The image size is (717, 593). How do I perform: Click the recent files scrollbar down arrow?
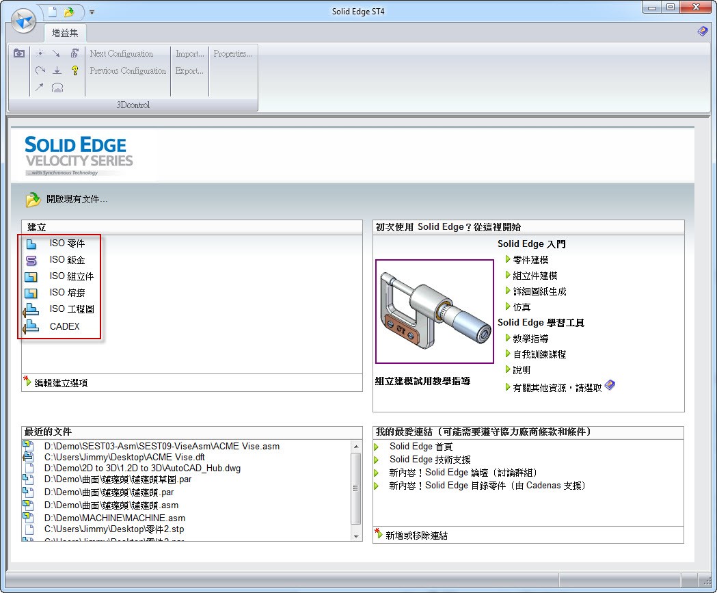point(355,536)
